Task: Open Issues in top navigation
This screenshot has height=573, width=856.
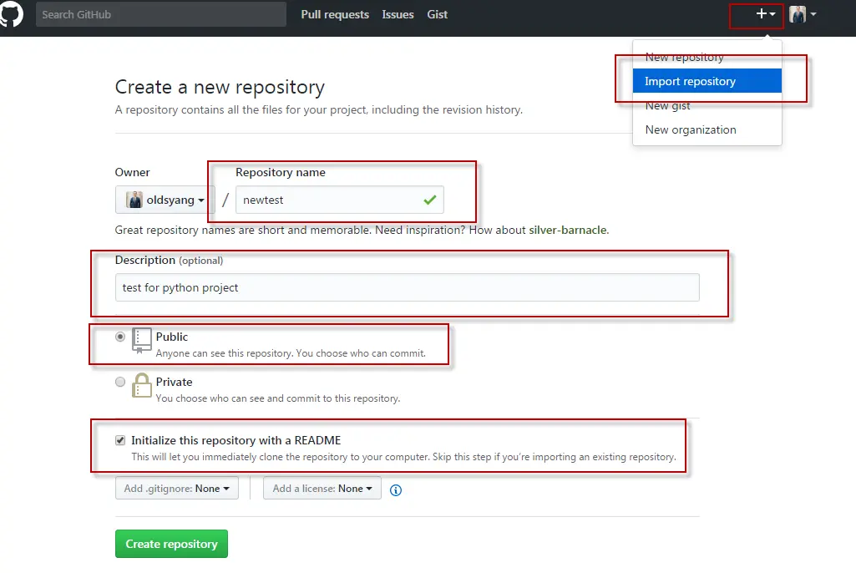Action: click(398, 15)
